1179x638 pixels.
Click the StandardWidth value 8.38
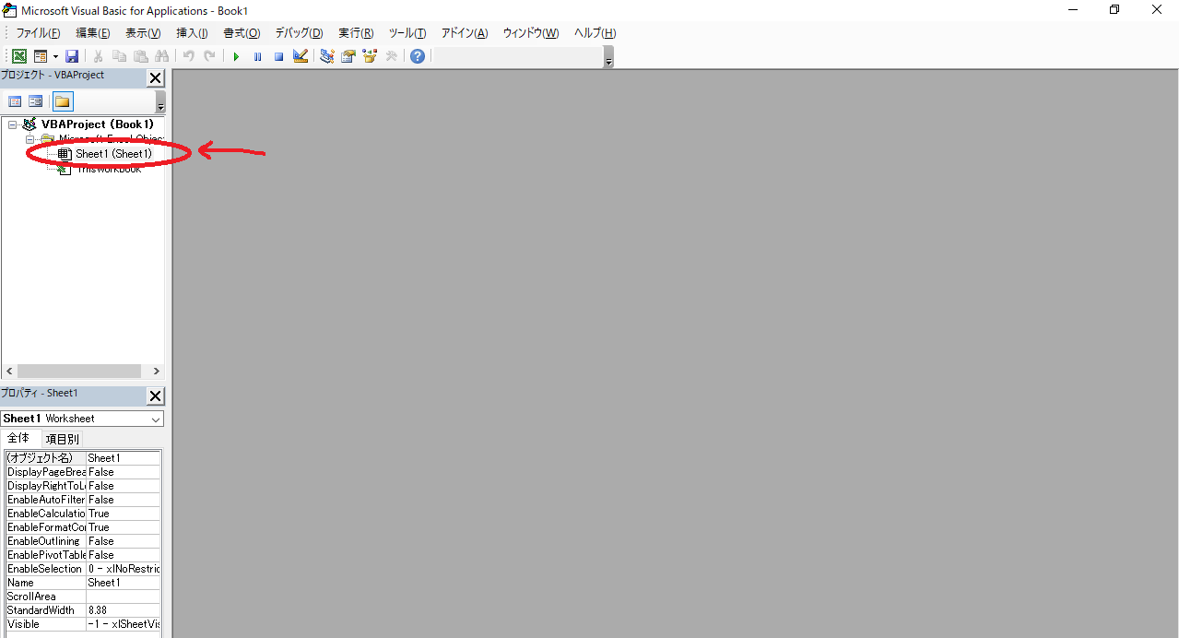[124, 610]
